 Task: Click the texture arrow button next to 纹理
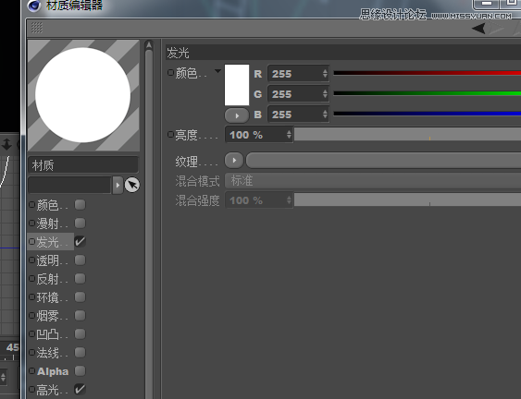234,161
